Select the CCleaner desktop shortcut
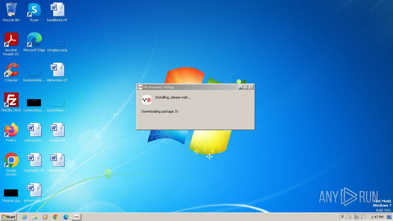 click(11, 72)
